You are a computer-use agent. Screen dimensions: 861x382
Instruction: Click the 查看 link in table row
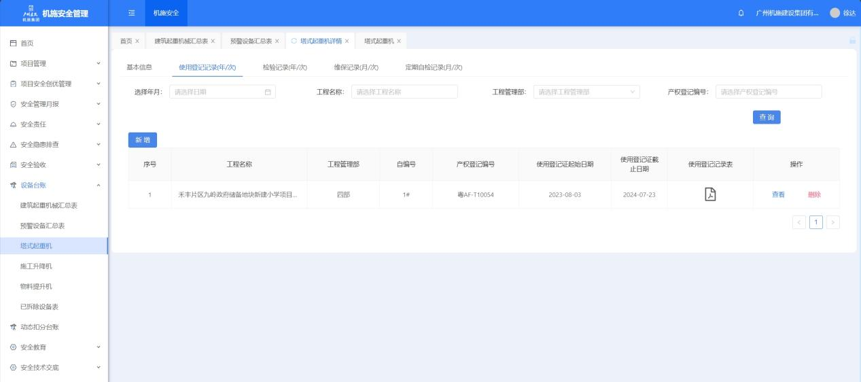[x=778, y=194]
